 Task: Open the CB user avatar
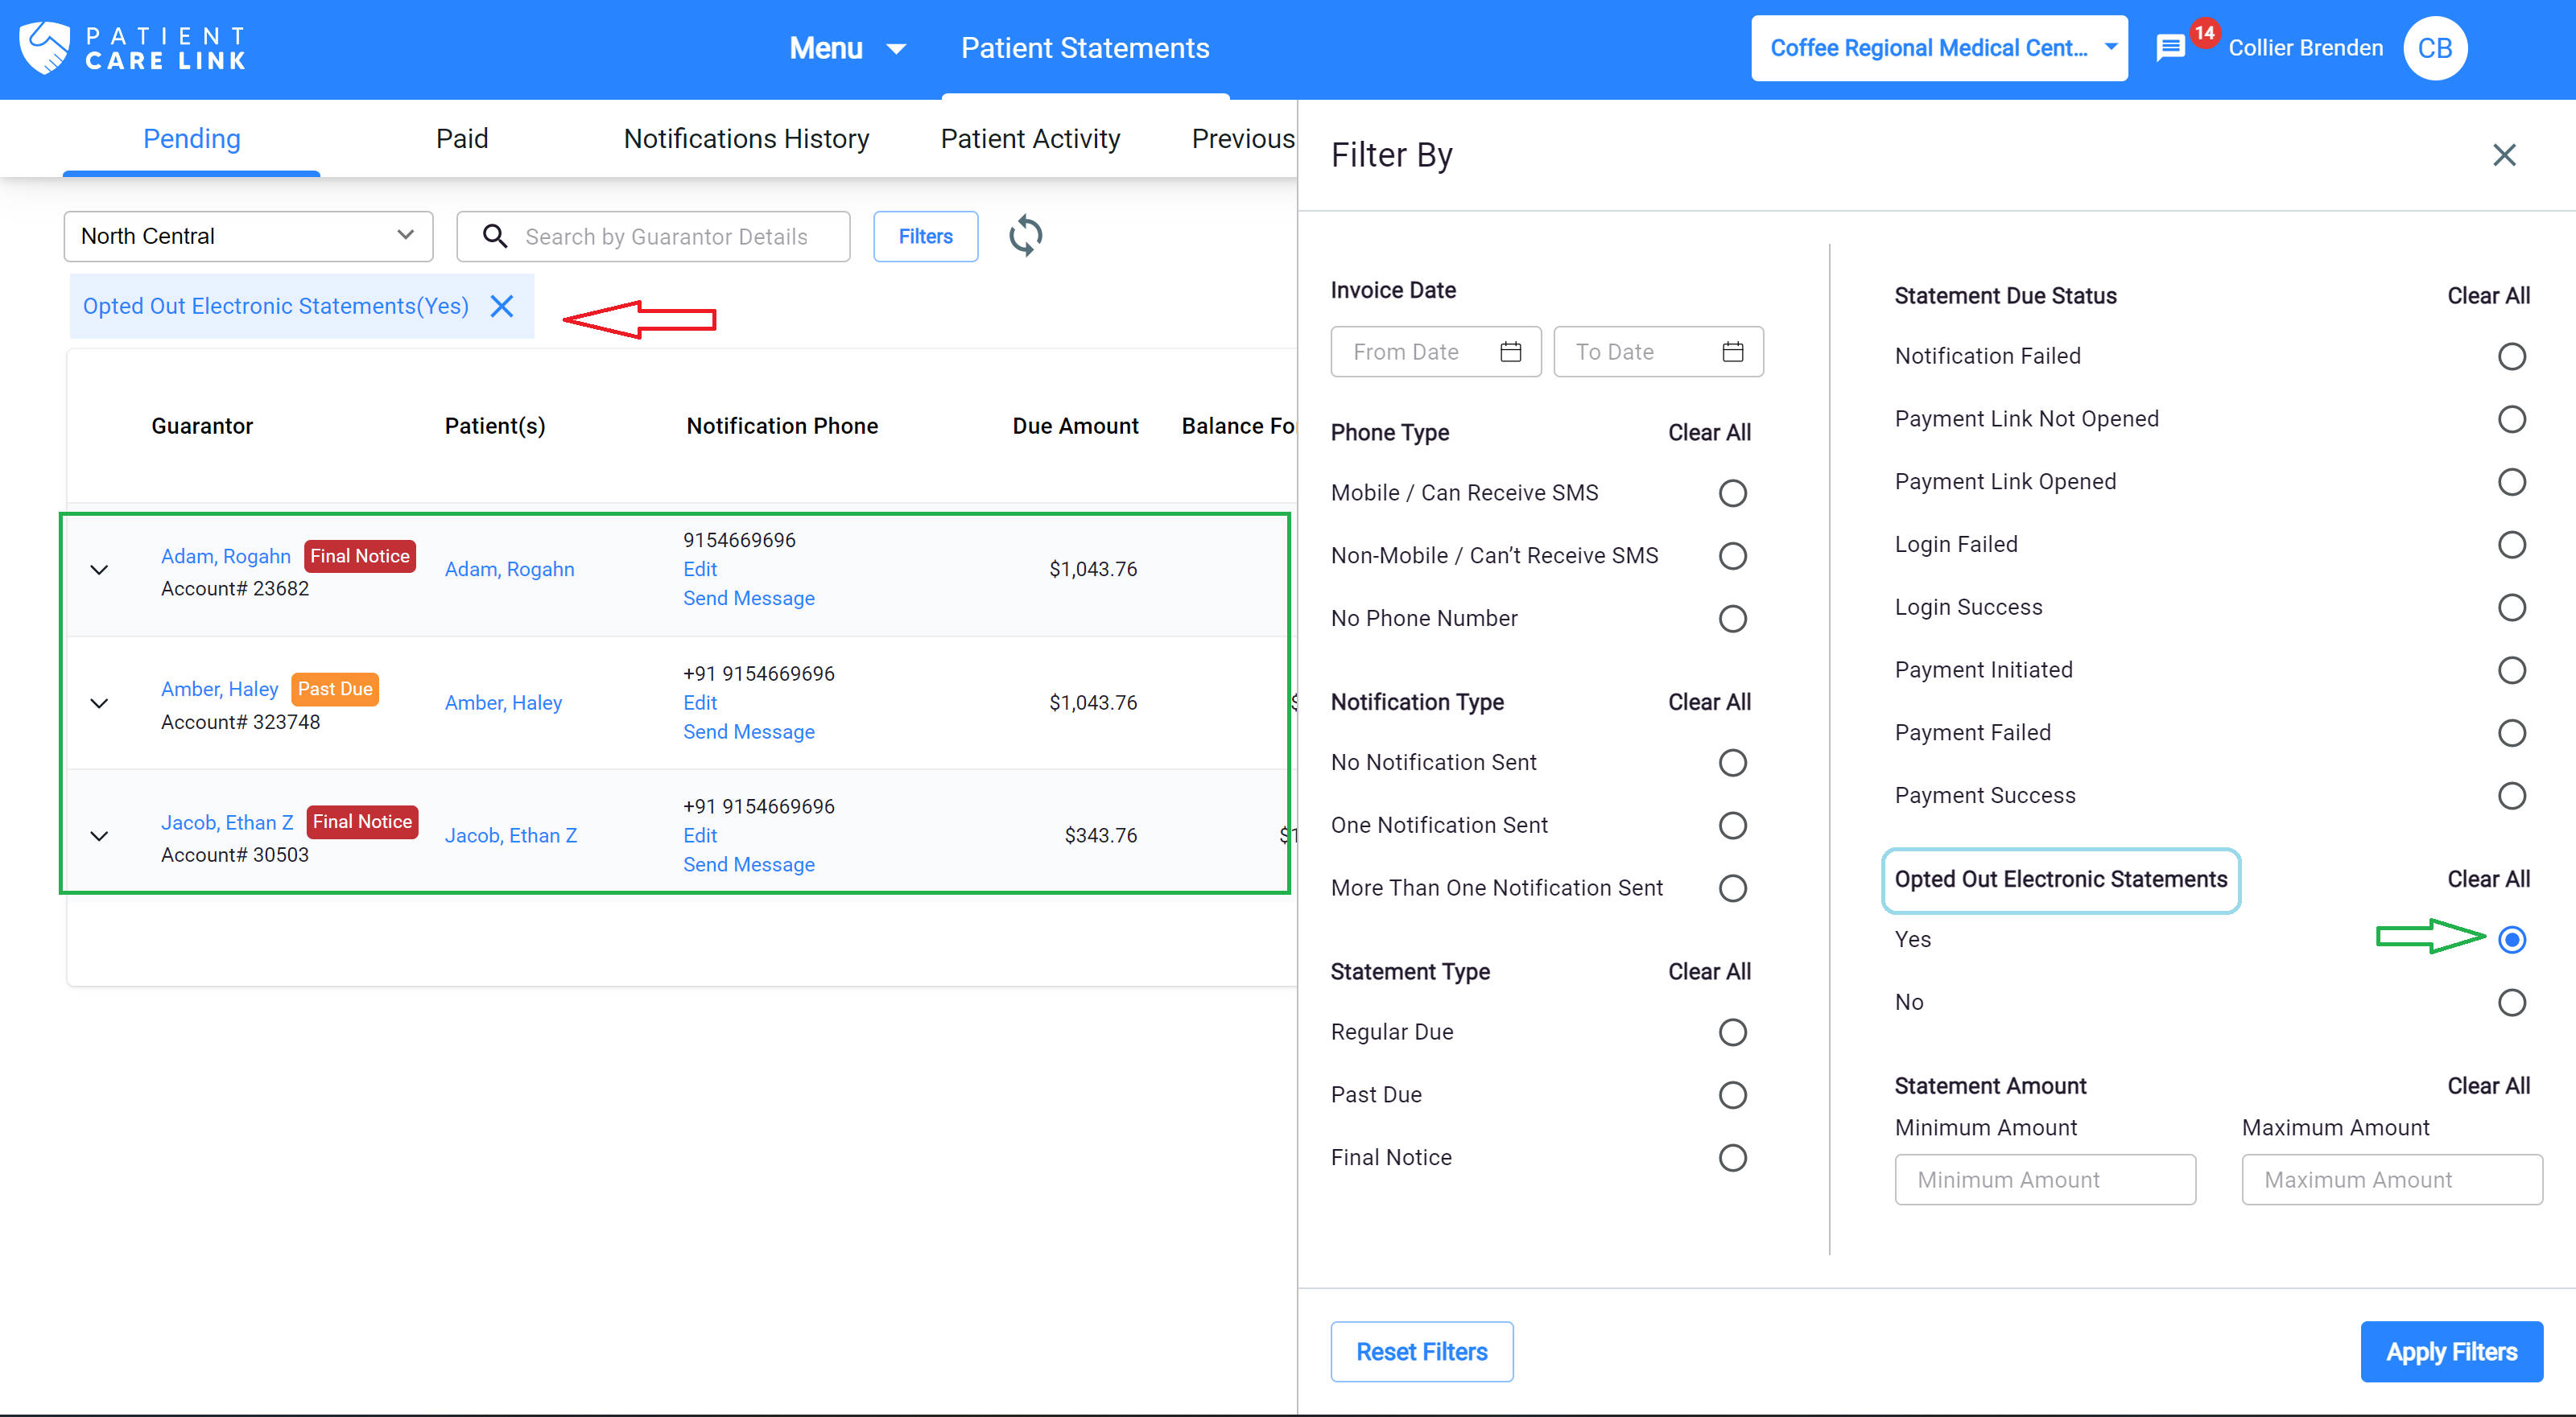click(2434, 48)
